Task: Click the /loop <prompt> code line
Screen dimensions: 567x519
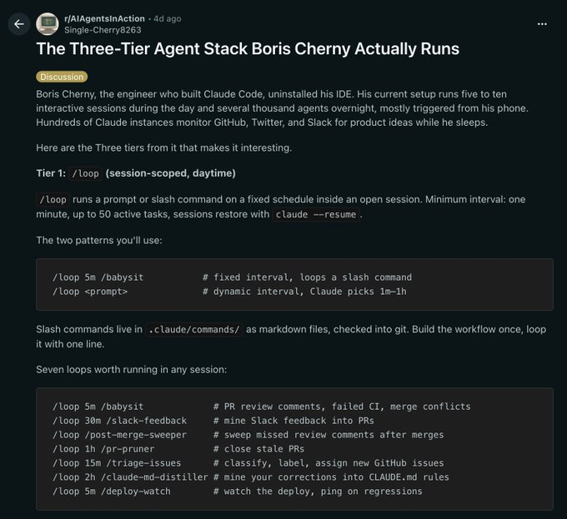Action: tap(229, 292)
